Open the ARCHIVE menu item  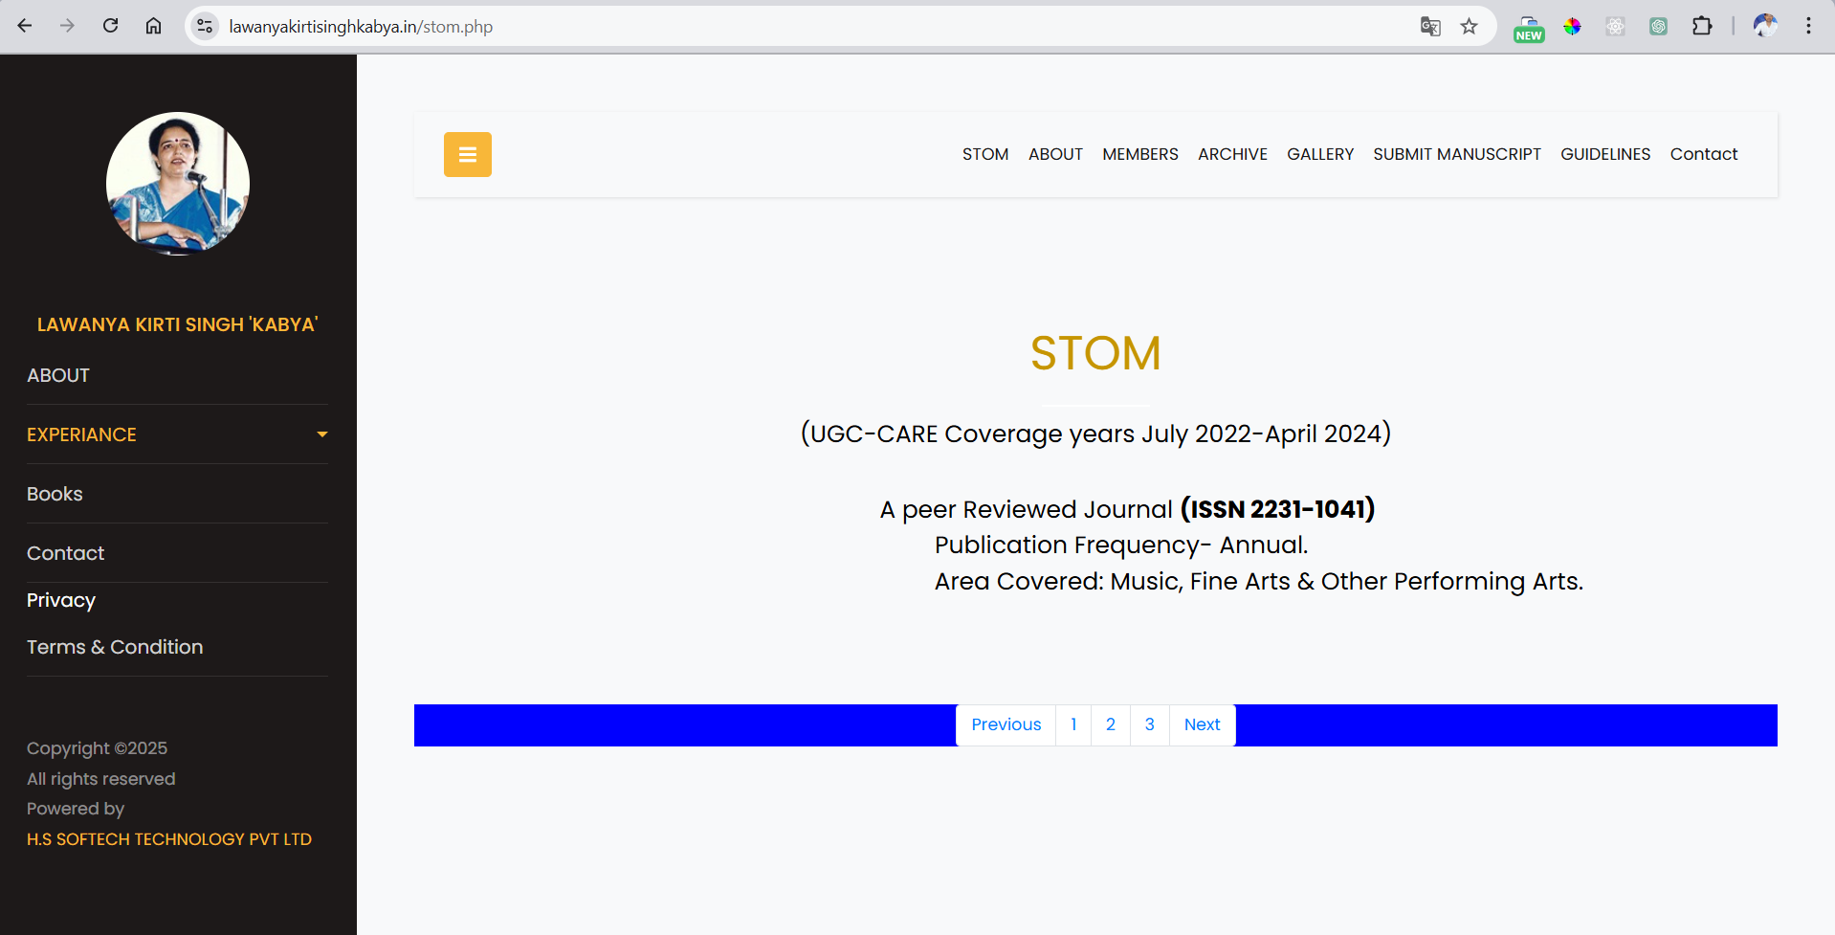1231,154
